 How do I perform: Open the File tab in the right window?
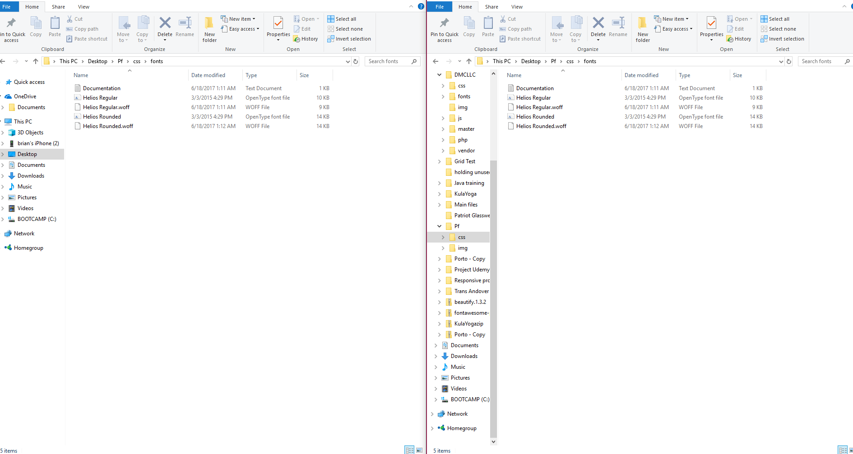click(x=440, y=7)
